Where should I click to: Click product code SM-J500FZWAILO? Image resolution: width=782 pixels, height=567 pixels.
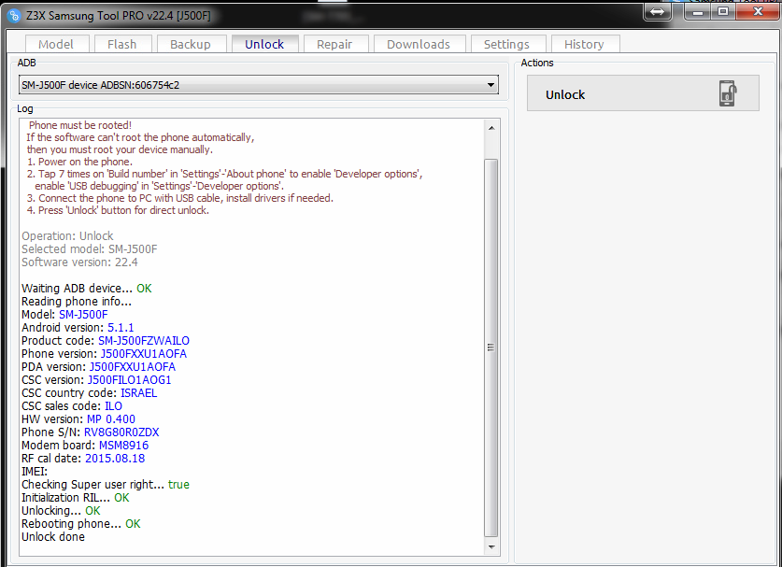tap(144, 341)
